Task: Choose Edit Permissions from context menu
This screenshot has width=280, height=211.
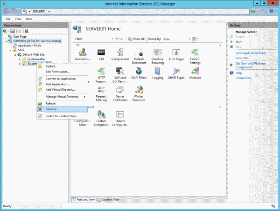Action: (63, 72)
